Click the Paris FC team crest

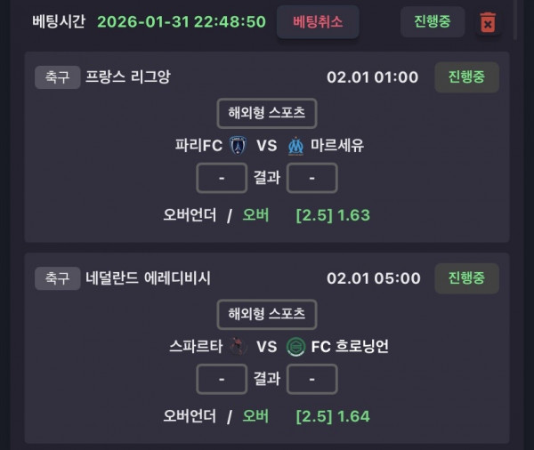point(237,145)
